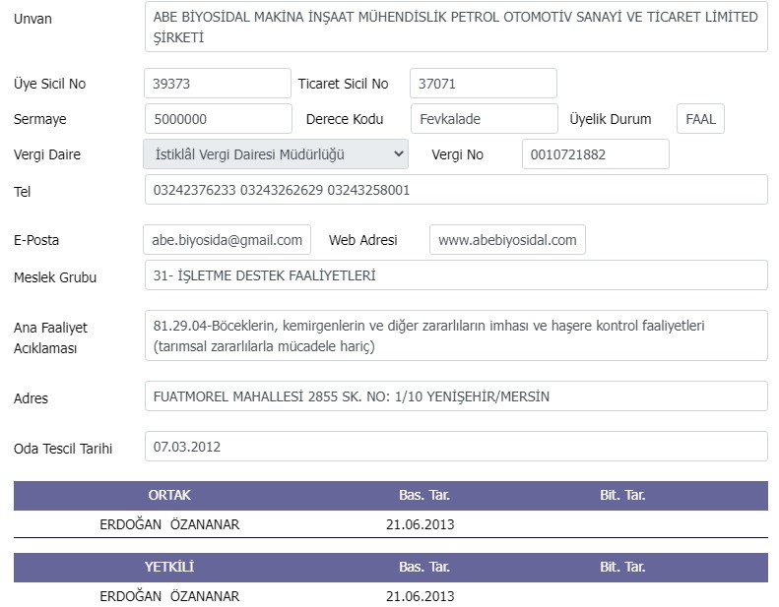
Task: Click the ORTAK table column header
Action: [x=169, y=495]
